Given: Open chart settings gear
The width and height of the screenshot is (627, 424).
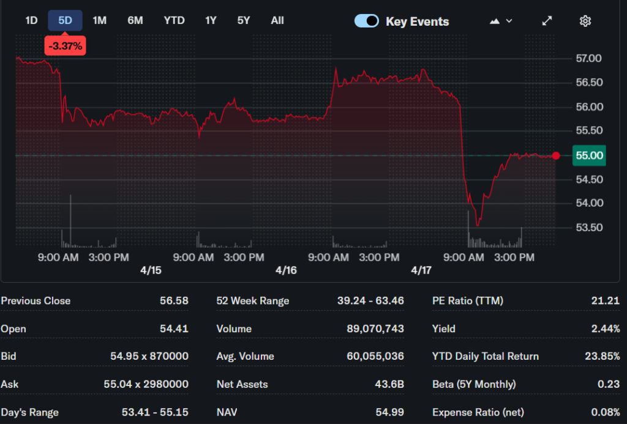Looking at the screenshot, I should 585,21.
